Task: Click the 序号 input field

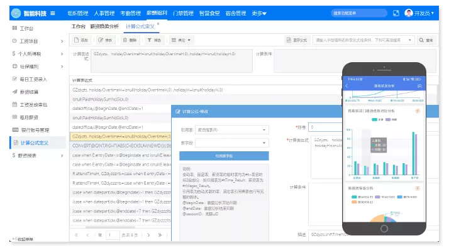Action: (x=325, y=127)
